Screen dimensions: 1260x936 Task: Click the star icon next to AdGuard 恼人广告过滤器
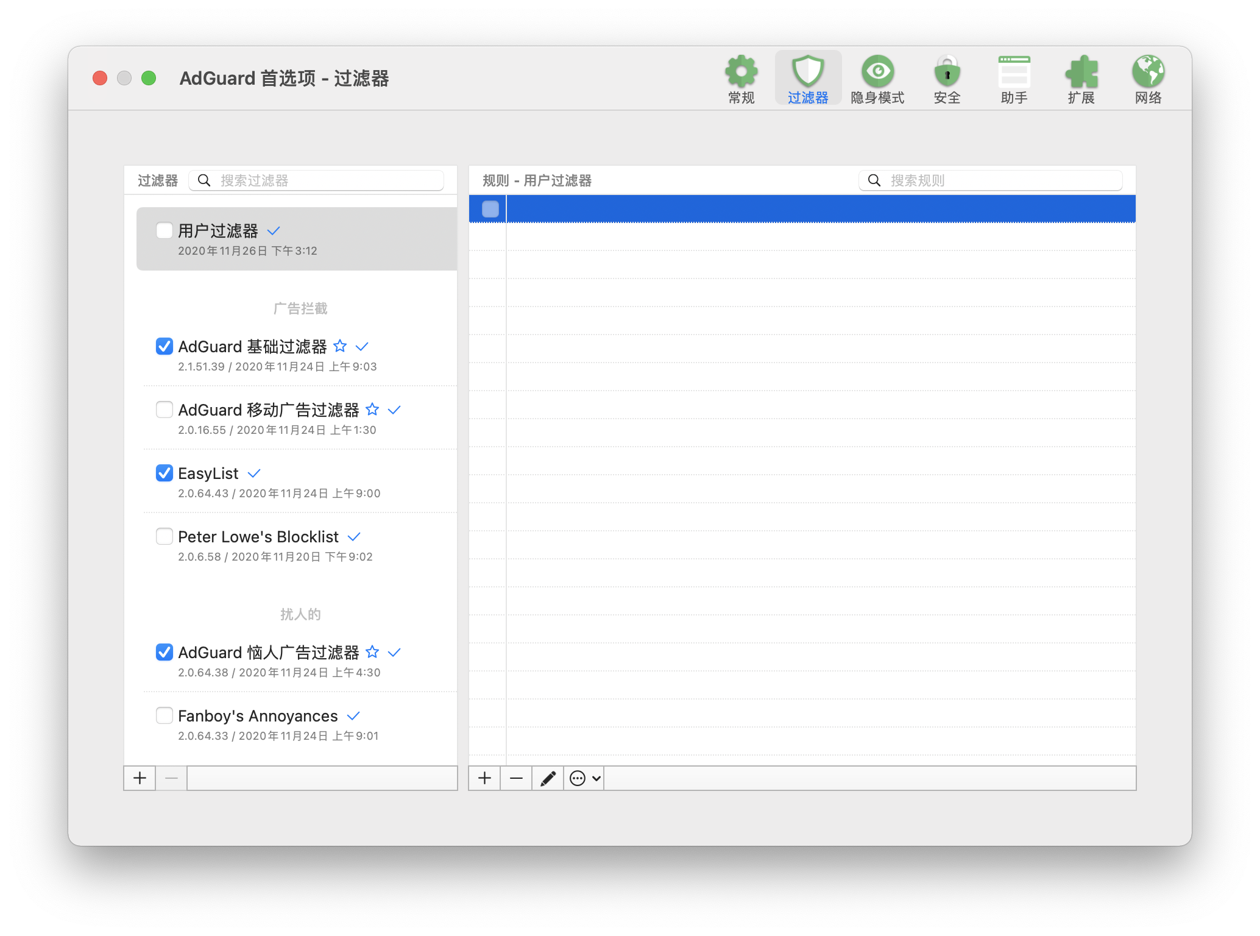pos(372,652)
